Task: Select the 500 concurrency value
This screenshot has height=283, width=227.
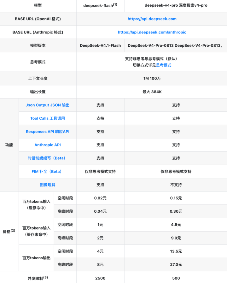Action: point(176,278)
